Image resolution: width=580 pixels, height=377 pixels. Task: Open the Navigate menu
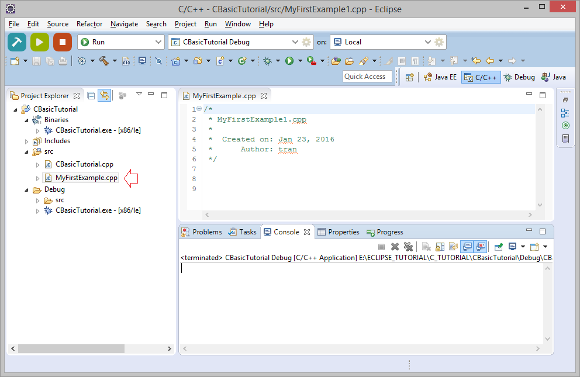pyautogui.click(x=125, y=24)
